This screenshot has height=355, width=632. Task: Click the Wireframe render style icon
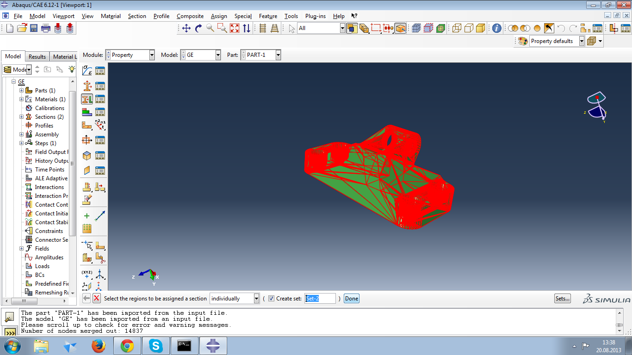[457, 28]
